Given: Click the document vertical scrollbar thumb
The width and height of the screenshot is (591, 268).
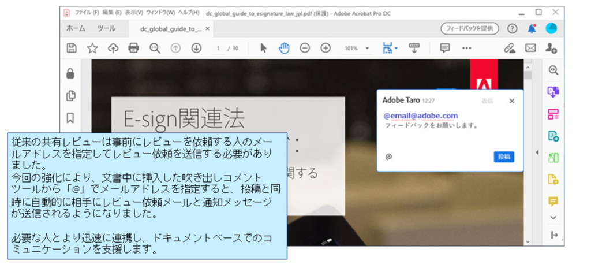Looking at the screenshot, I should point(528,75).
